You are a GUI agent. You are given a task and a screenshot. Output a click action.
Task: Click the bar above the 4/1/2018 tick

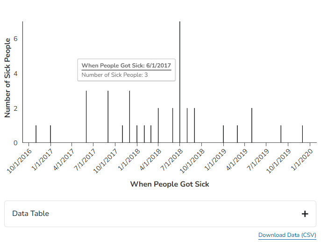[x=158, y=126]
